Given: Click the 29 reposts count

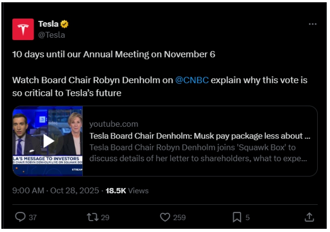Looking at the screenshot, I should (x=105, y=217).
